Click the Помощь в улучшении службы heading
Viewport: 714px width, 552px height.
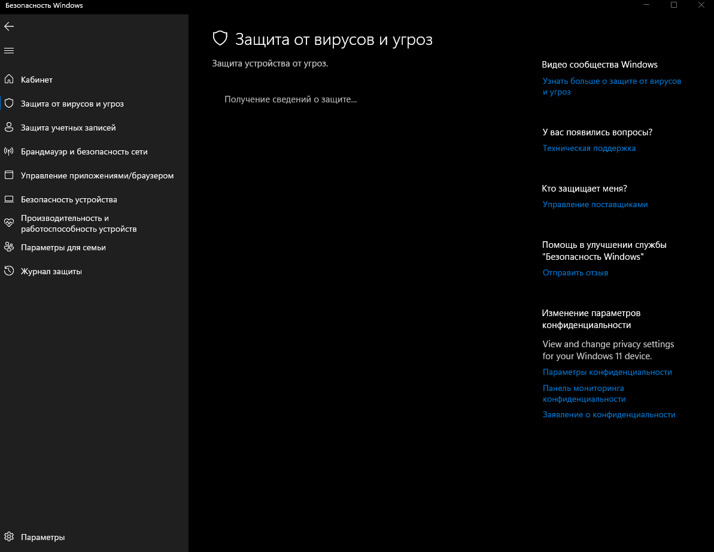604,250
